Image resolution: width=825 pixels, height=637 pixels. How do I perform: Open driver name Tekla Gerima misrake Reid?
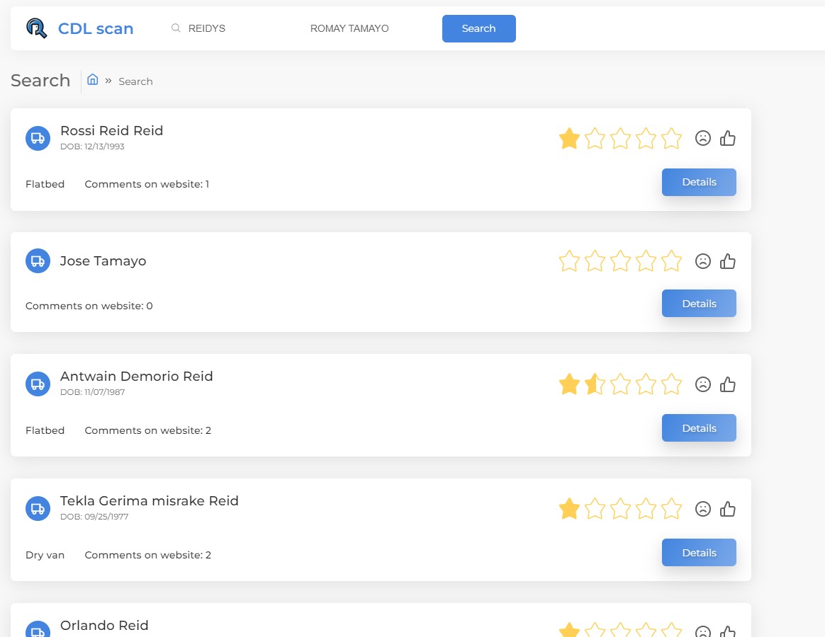coord(149,501)
